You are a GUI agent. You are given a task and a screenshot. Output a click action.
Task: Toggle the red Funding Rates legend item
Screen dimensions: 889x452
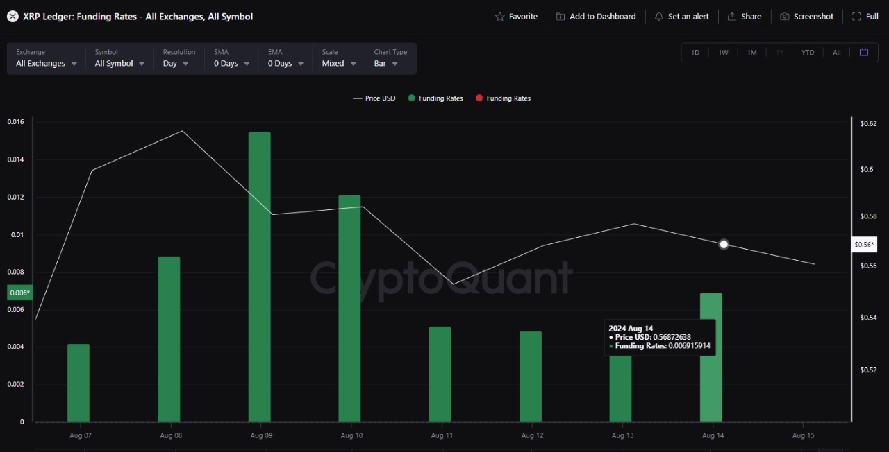pos(503,98)
